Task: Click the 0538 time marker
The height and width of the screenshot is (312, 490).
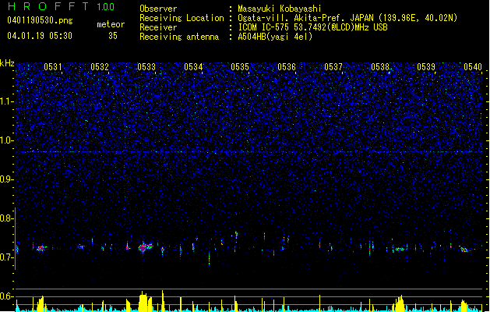Action: click(x=380, y=66)
